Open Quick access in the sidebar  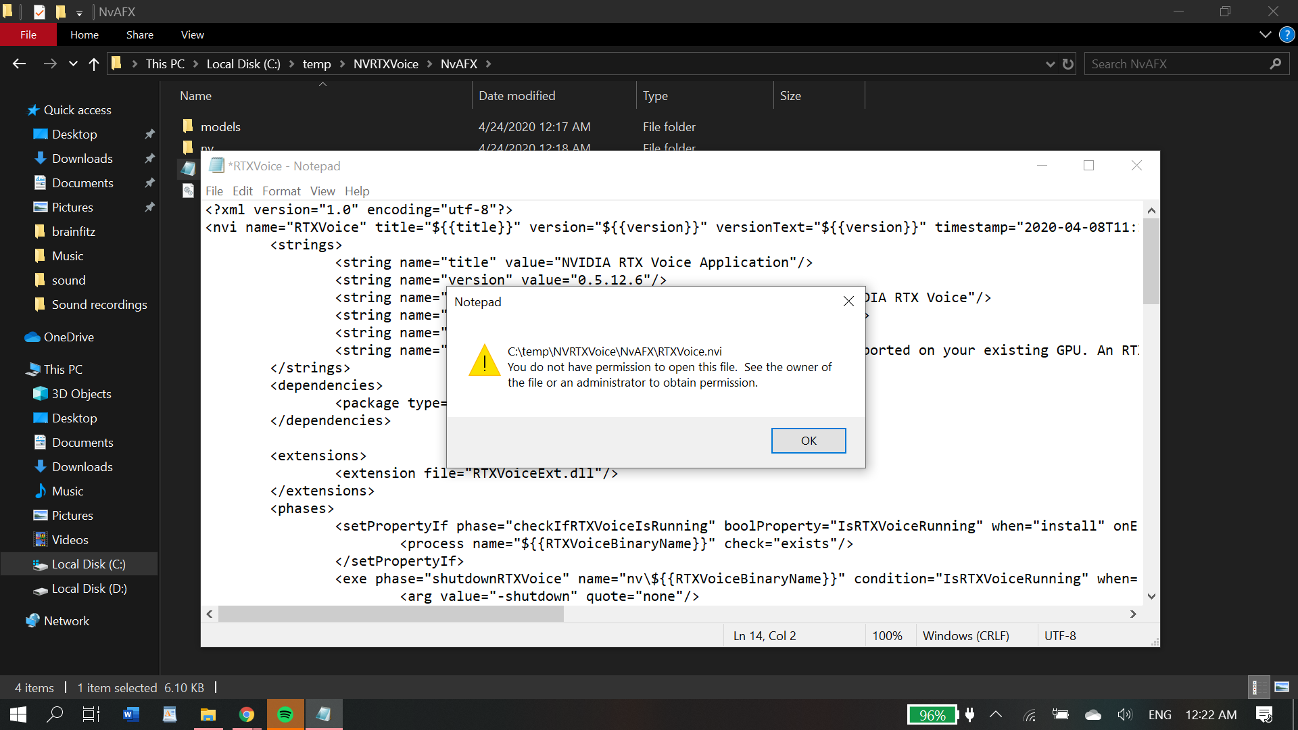click(x=77, y=109)
